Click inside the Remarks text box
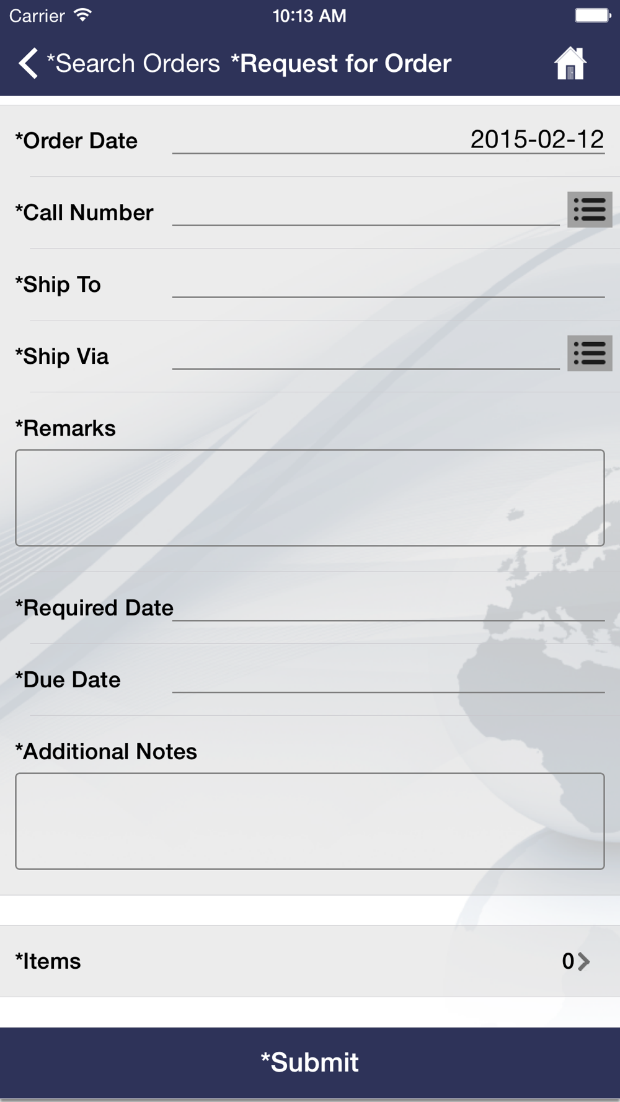 tap(310, 498)
